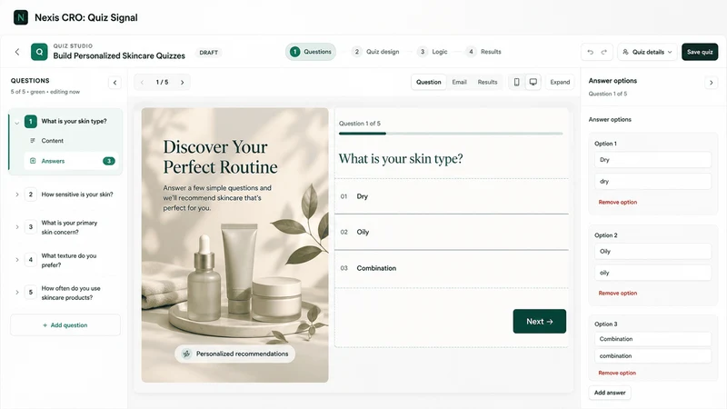Click the Discover Your Perfect Routine heading
This screenshot has width=727, height=409.
(220, 156)
